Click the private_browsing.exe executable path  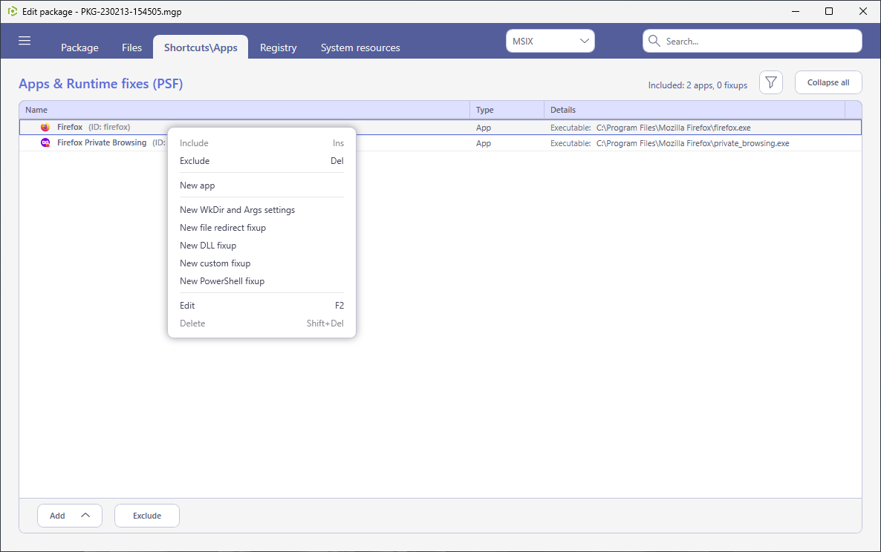692,144
